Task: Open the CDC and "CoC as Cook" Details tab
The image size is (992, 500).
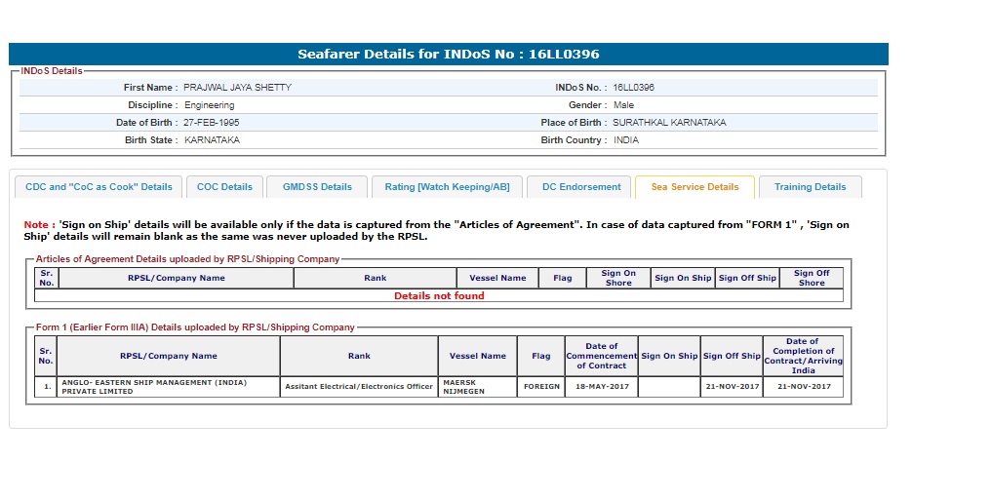Action: tap(99, 187)
